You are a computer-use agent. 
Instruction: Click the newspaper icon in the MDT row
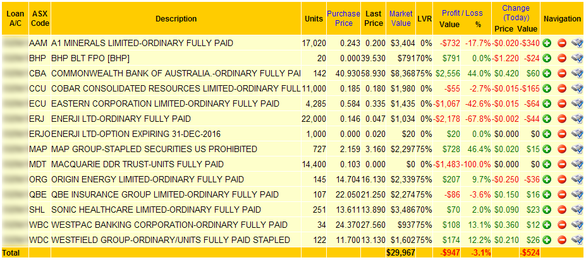tap(577, 164)
